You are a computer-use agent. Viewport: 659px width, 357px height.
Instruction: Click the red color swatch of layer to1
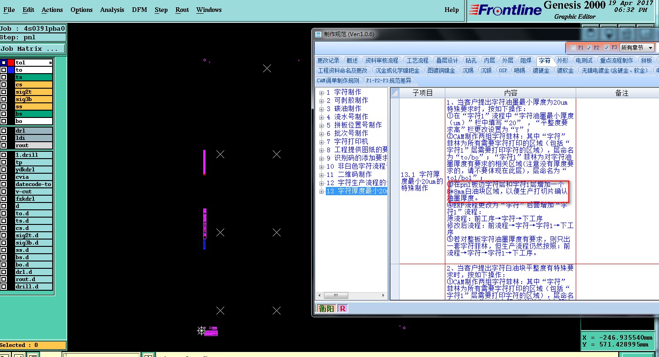(11, 63)
